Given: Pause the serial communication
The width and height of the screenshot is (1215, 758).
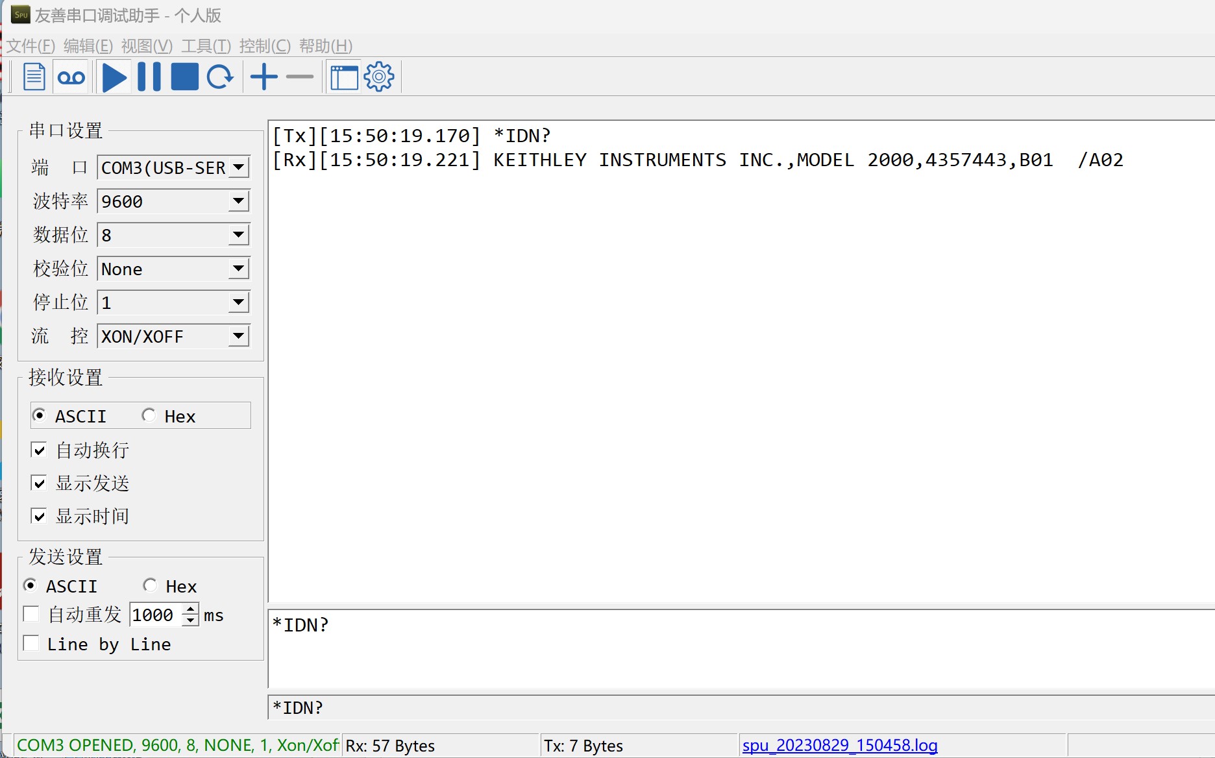Looking at the screenshot, I should (x=149, y=77).
